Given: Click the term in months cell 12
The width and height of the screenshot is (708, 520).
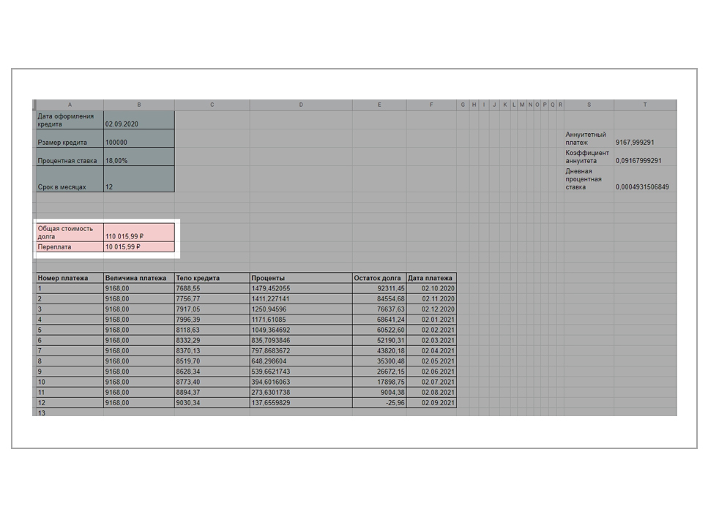Looking at the screenshot, I should (139, 179).
